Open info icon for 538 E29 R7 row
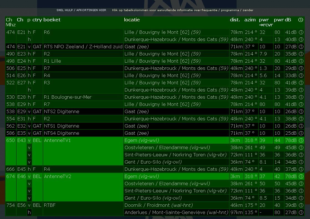Image resolution: width=310 pixels, height=219 pixels. coord(301,104)
